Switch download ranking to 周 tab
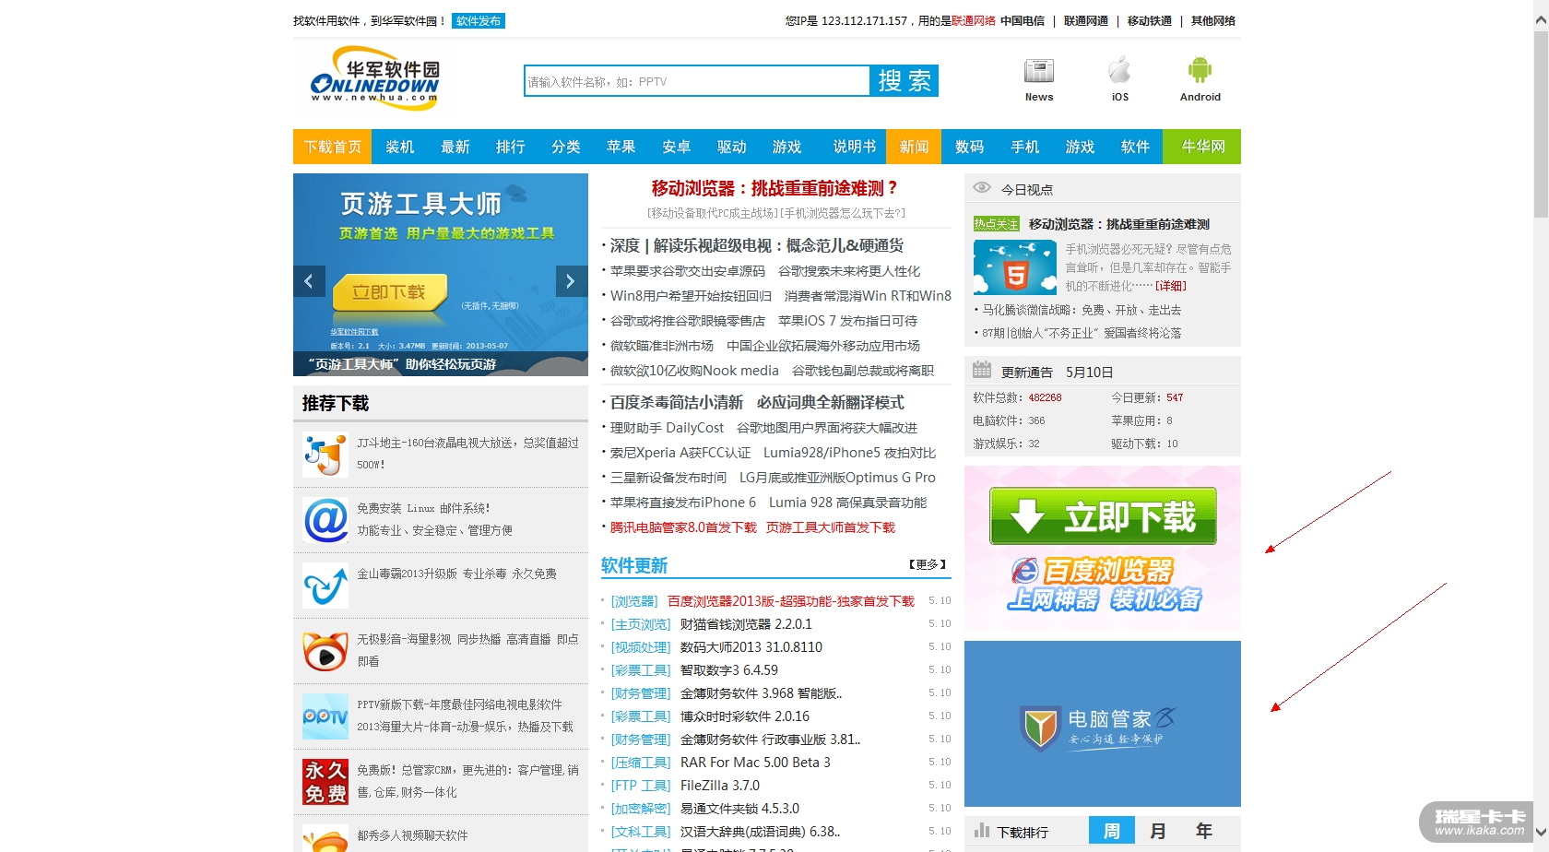The height and width of the screenshot is (852, 1549). click(x=1112, y=831)
